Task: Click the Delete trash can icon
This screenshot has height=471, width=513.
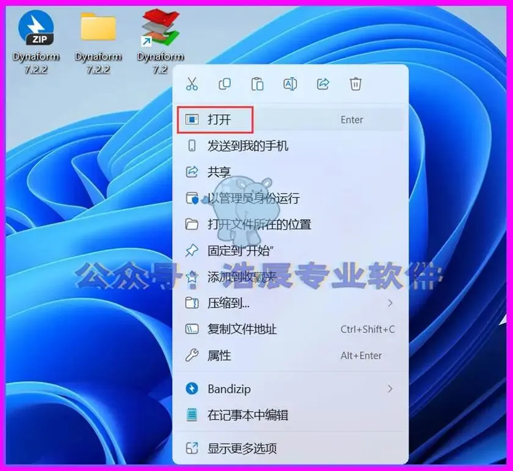Action: pos(355,84)
